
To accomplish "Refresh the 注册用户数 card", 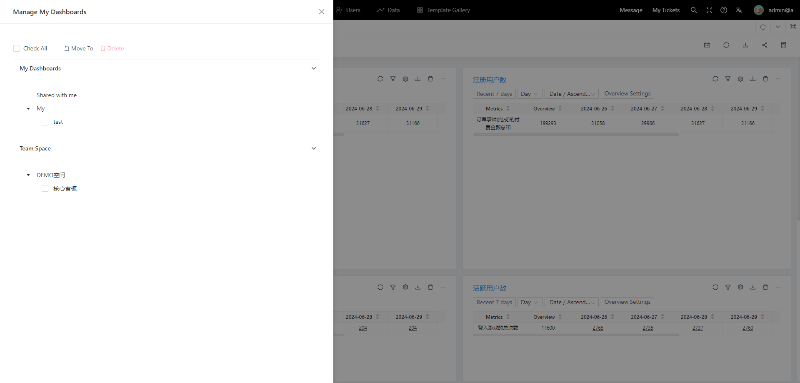I will (715, 79).
